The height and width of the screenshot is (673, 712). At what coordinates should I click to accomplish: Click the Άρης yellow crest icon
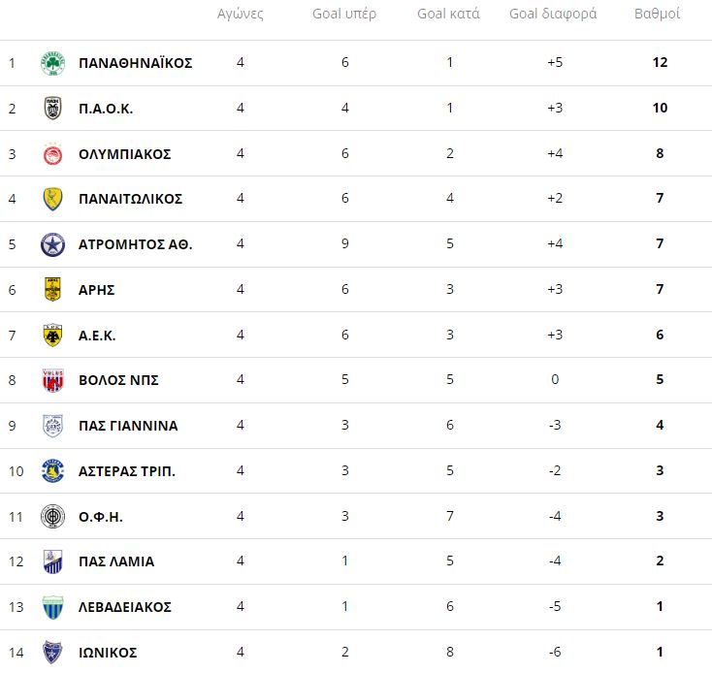[x=52, y=290]
